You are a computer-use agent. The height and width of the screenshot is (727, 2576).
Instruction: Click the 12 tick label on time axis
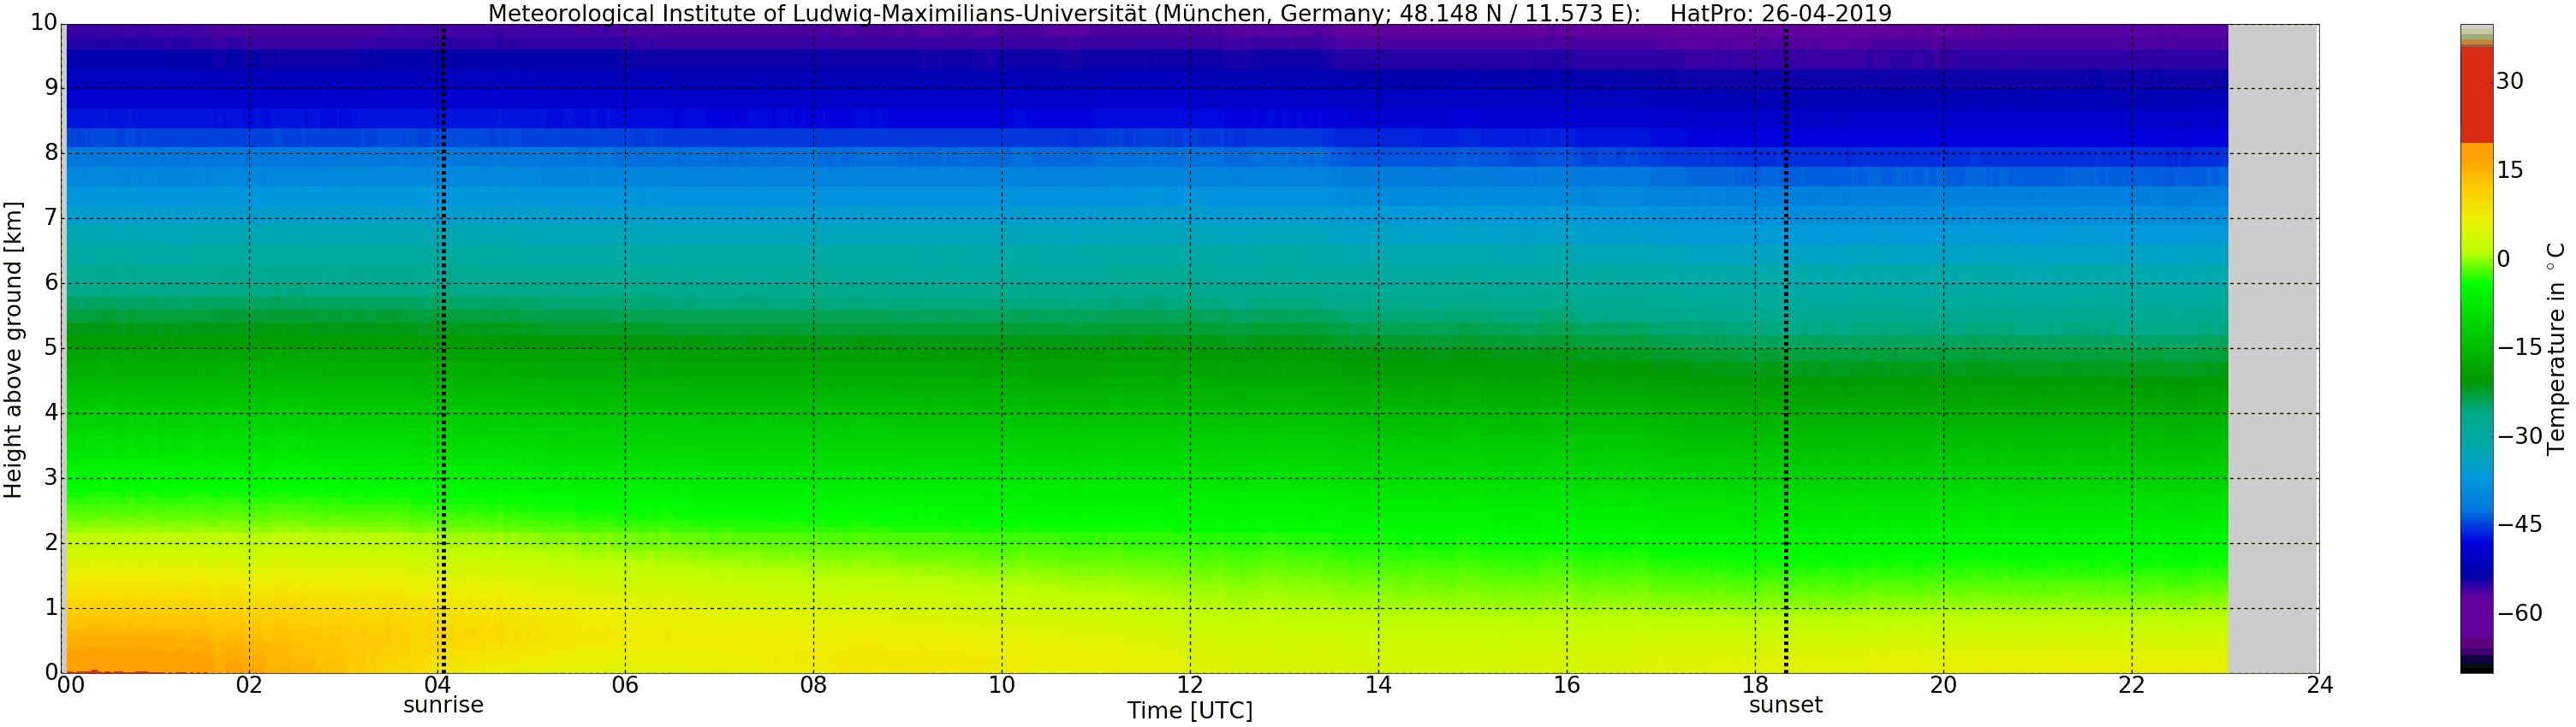click(x=1189, y=685)
